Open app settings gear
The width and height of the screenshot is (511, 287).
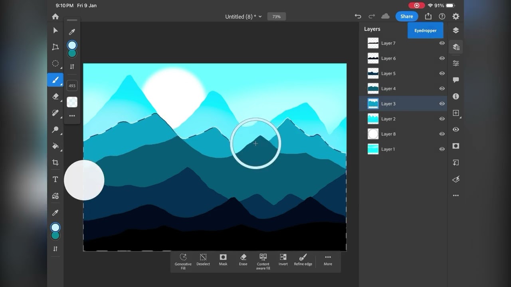456,16
